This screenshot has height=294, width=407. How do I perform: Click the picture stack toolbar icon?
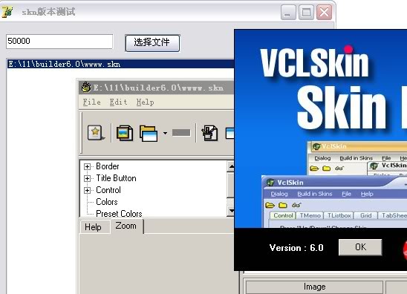click(125, 133)
